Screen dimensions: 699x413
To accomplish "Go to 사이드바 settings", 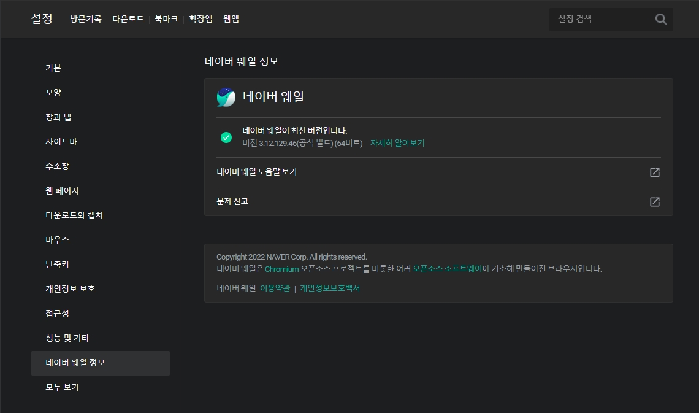I will tap(101, 141).
